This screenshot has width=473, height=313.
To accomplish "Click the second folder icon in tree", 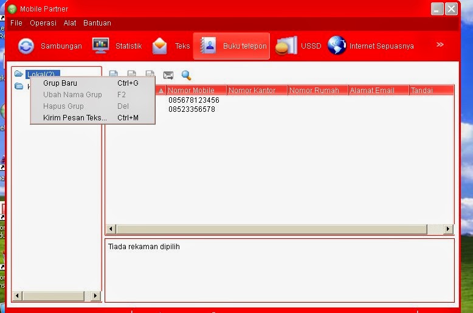I will [x=19, y=86].
